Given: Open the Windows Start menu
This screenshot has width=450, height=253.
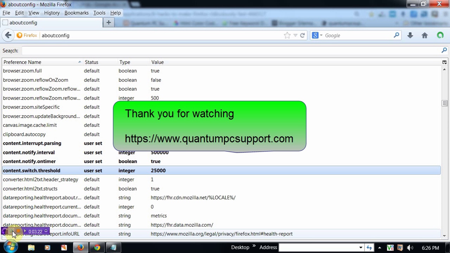Looking at the screenshot, I should tap(10, 247).
